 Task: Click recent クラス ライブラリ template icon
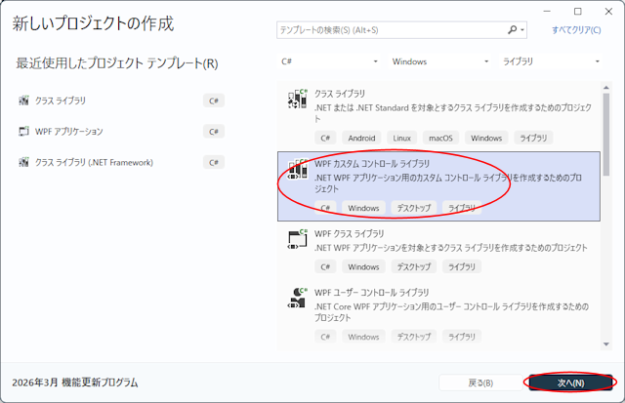24,101
